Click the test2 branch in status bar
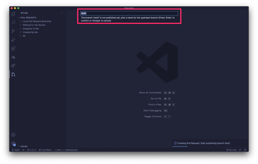 (x=16, y=150)
